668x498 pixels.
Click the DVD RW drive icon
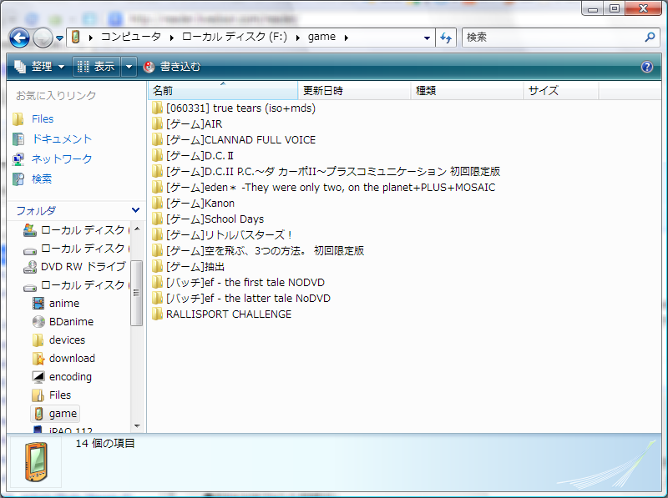coord(30,266)
